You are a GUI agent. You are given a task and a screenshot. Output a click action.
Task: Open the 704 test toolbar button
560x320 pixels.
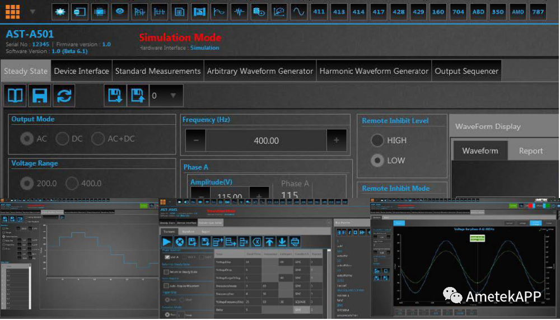tap(458, 12)
